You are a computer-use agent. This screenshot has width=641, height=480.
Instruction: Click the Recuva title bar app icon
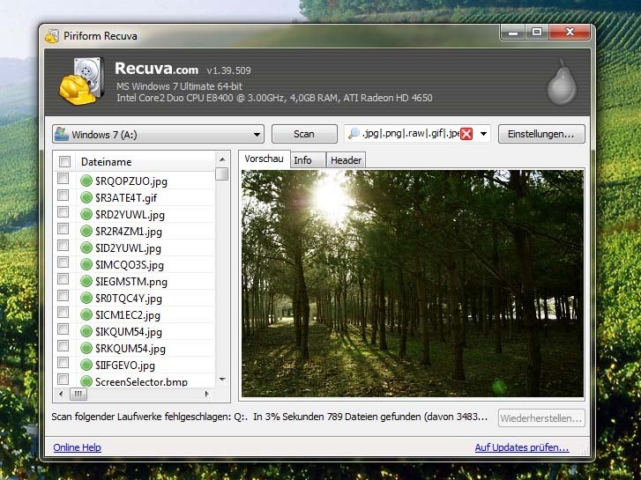point(52,36)
